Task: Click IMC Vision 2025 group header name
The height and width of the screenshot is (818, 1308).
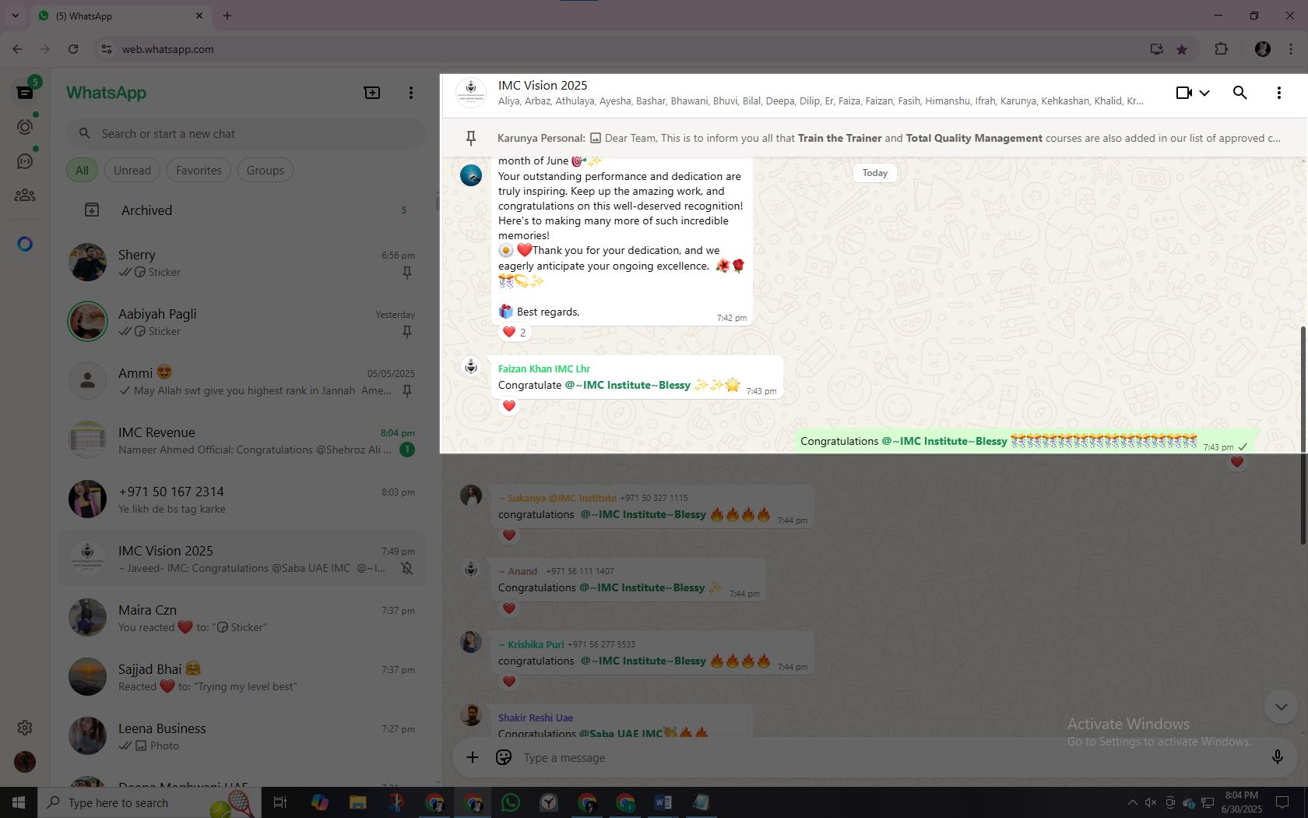Action: [543, 85]
